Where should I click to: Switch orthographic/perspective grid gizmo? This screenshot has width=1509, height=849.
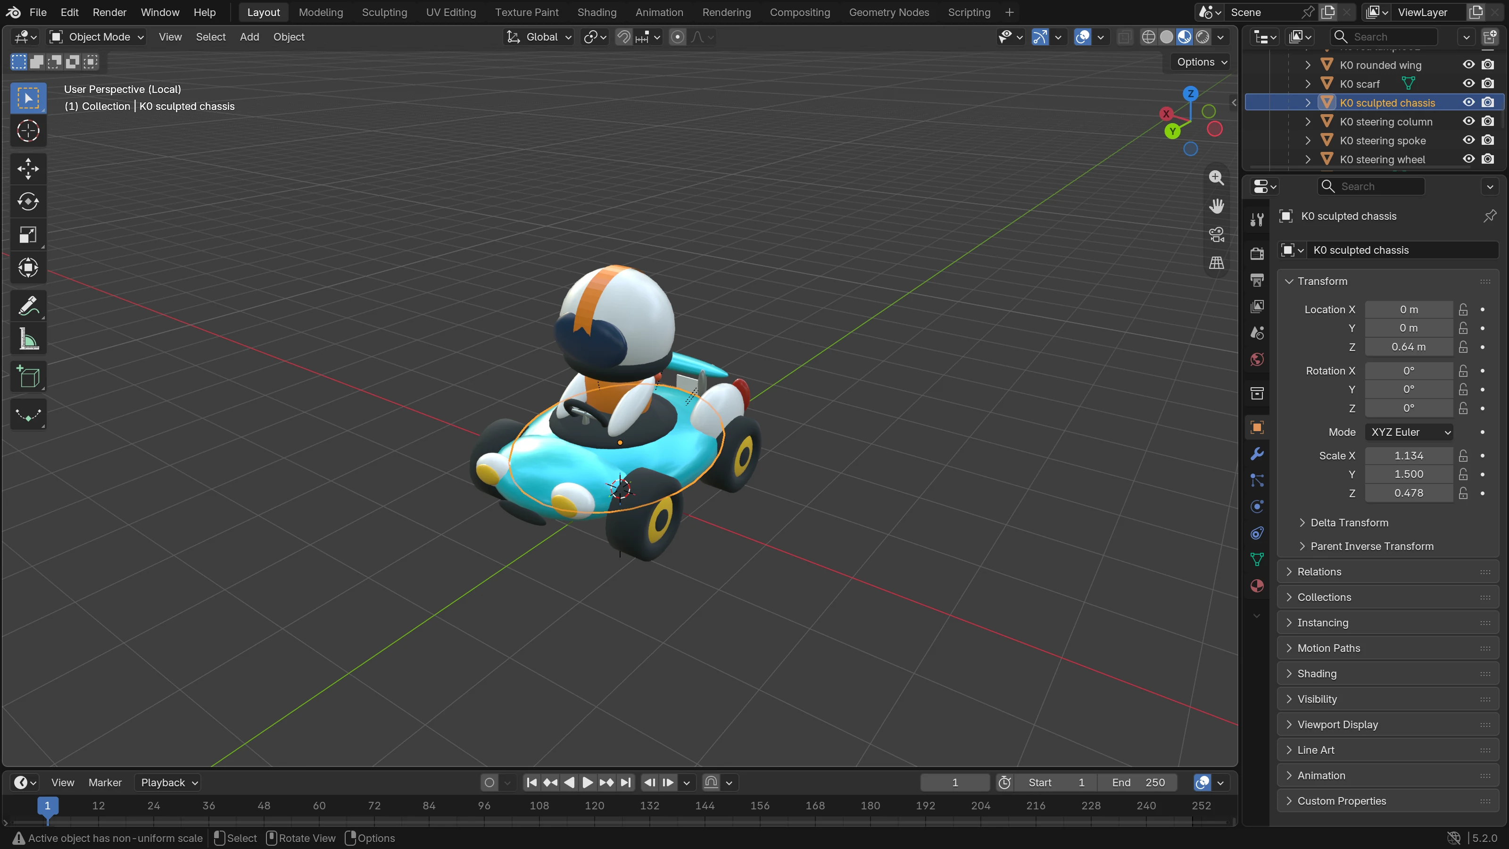coord(1217,263)
